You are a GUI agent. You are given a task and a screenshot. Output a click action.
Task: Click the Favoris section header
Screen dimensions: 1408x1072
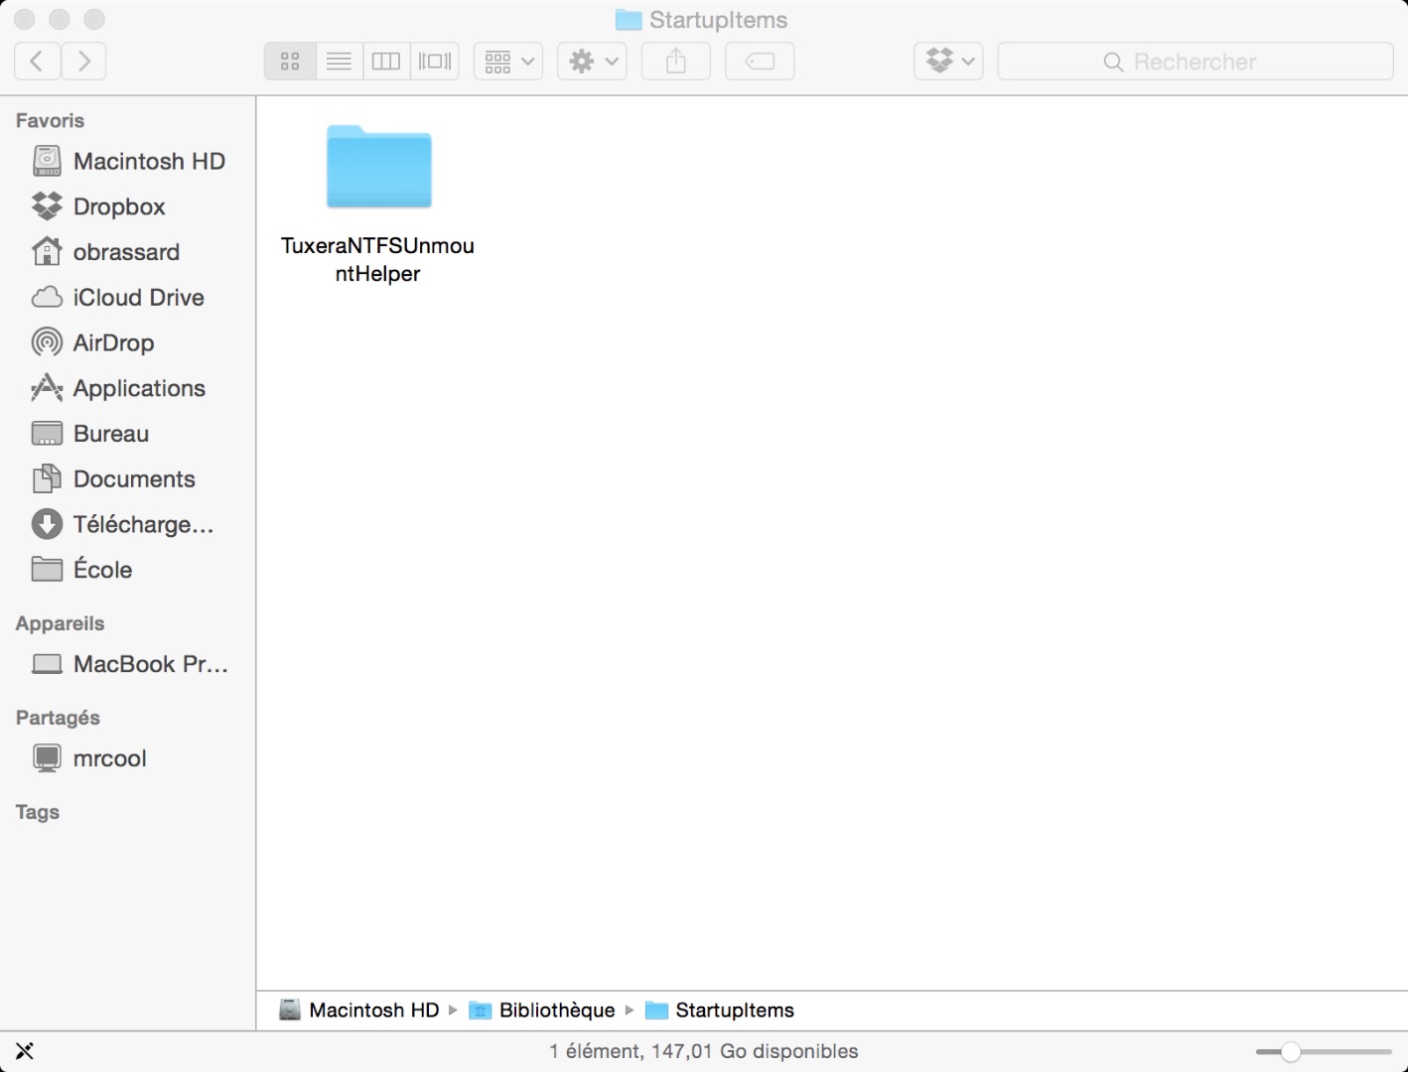(50, 121)
